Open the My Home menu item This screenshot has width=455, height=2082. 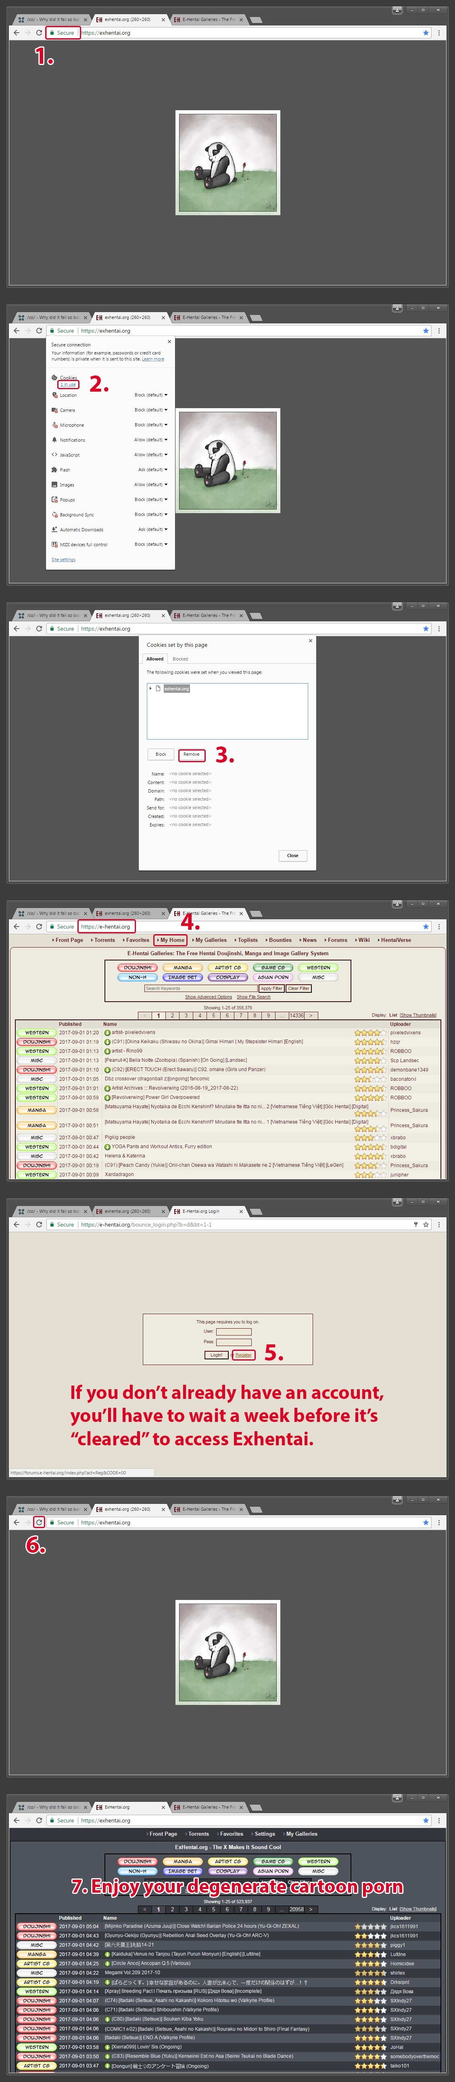[x=171, y=940]
